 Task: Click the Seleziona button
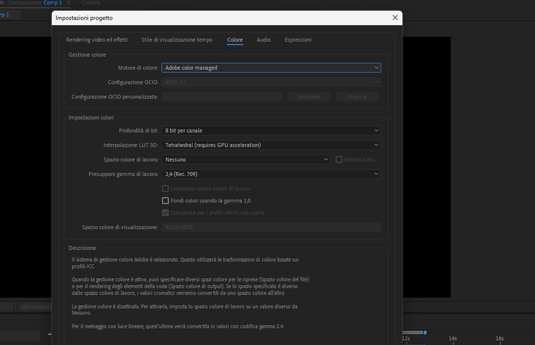(x=309, y=97)
